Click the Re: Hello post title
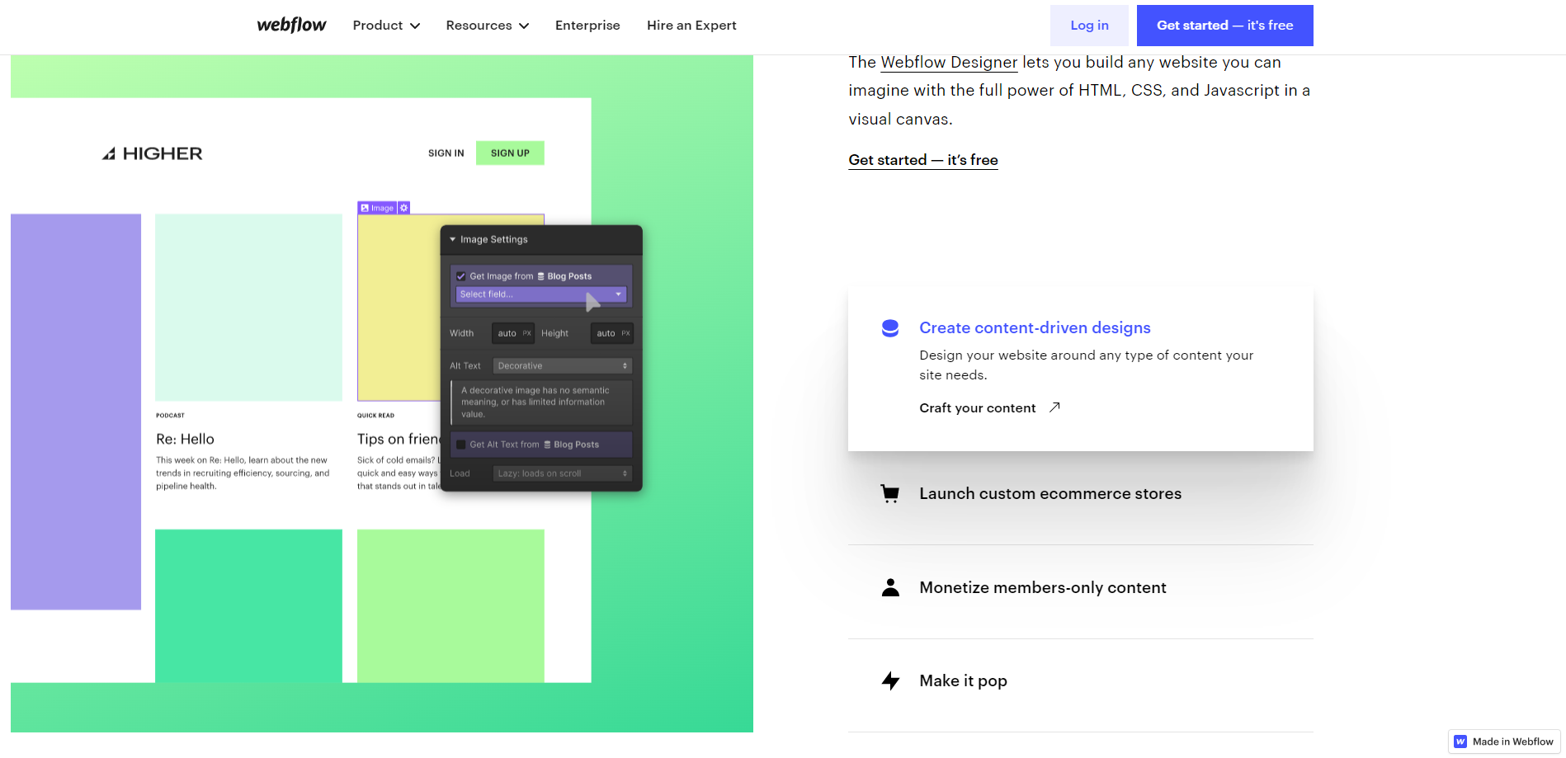Image resolution: width=1566 pixels, height=758 pixels. pos(185,440)
